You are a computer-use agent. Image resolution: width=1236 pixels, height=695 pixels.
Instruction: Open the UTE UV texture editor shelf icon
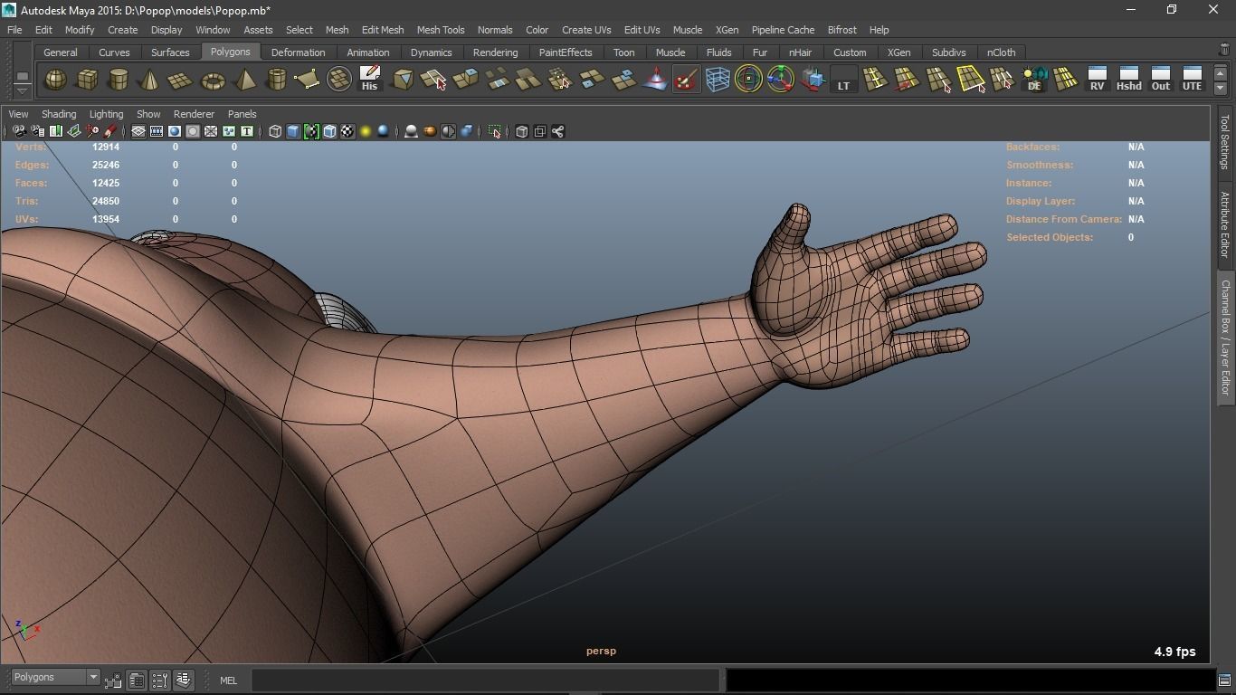pyautogui.click(x=1192, y=80)
